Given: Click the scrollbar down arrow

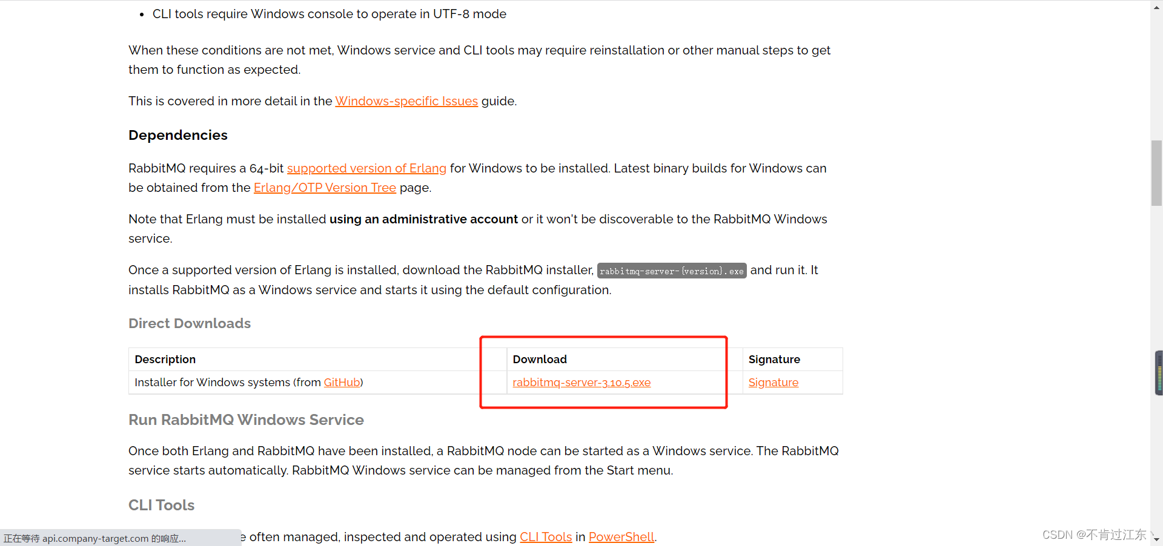Looking at the screenshot, I should 1156,539.
